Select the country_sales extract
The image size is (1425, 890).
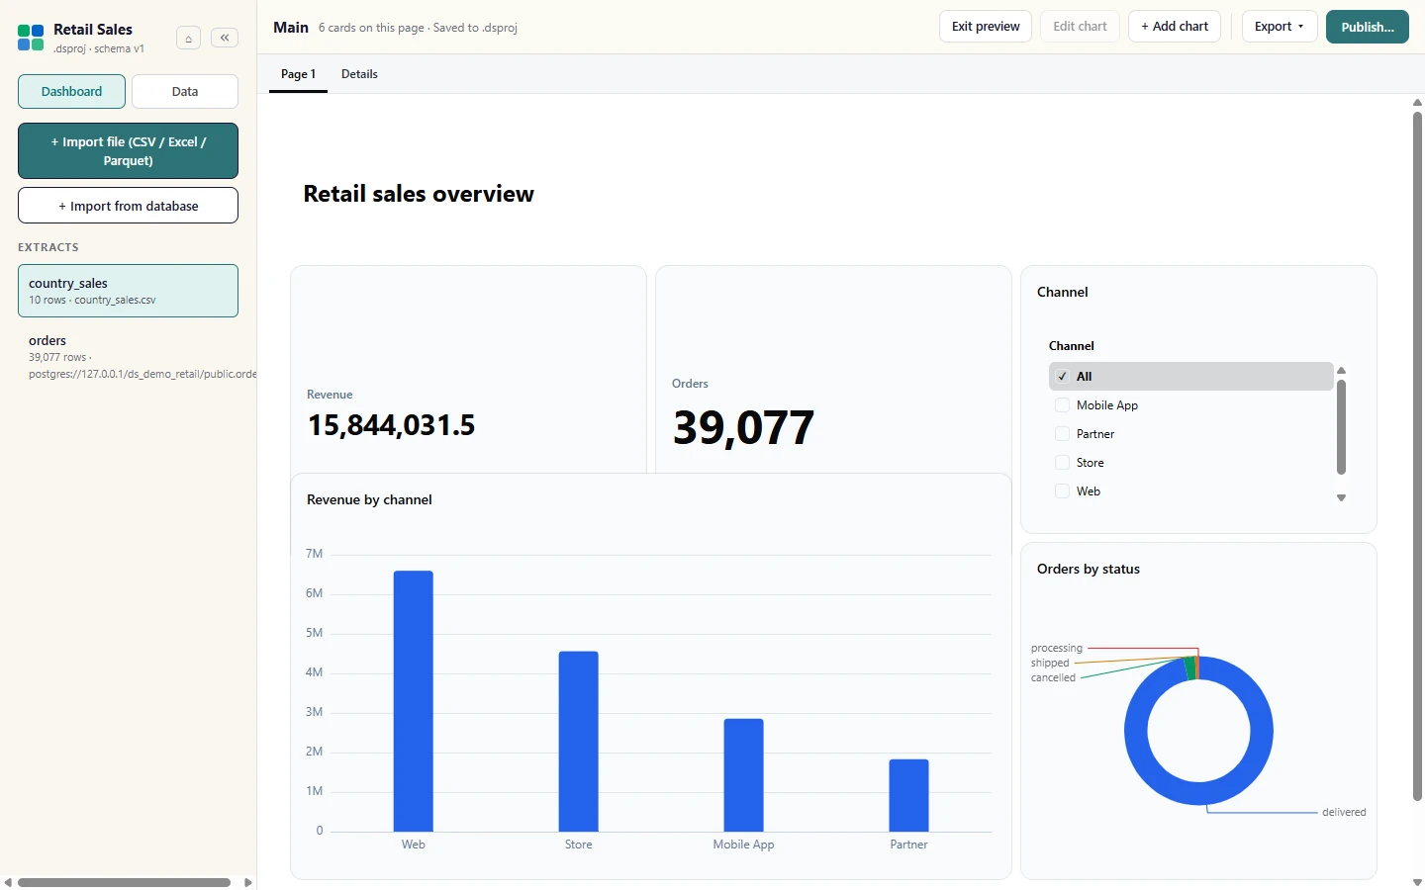coord(129,291)
